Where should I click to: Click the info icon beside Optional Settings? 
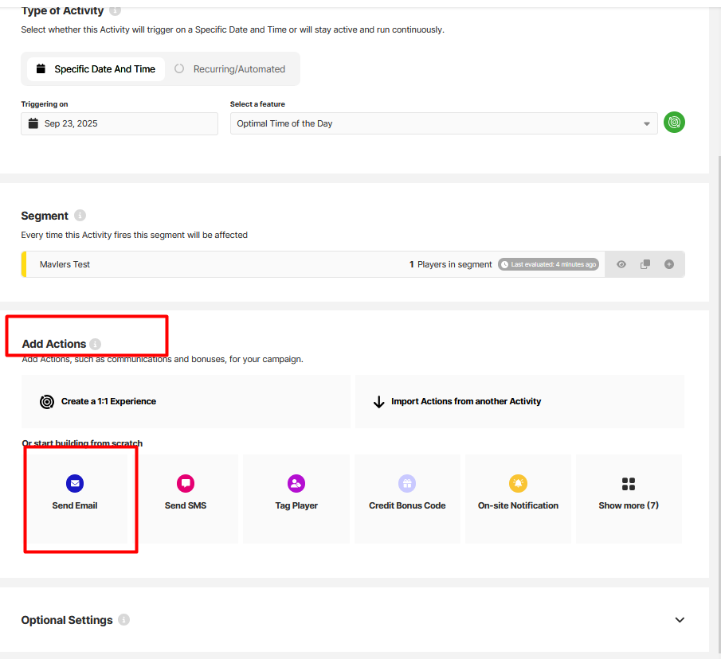pos(123,620)
